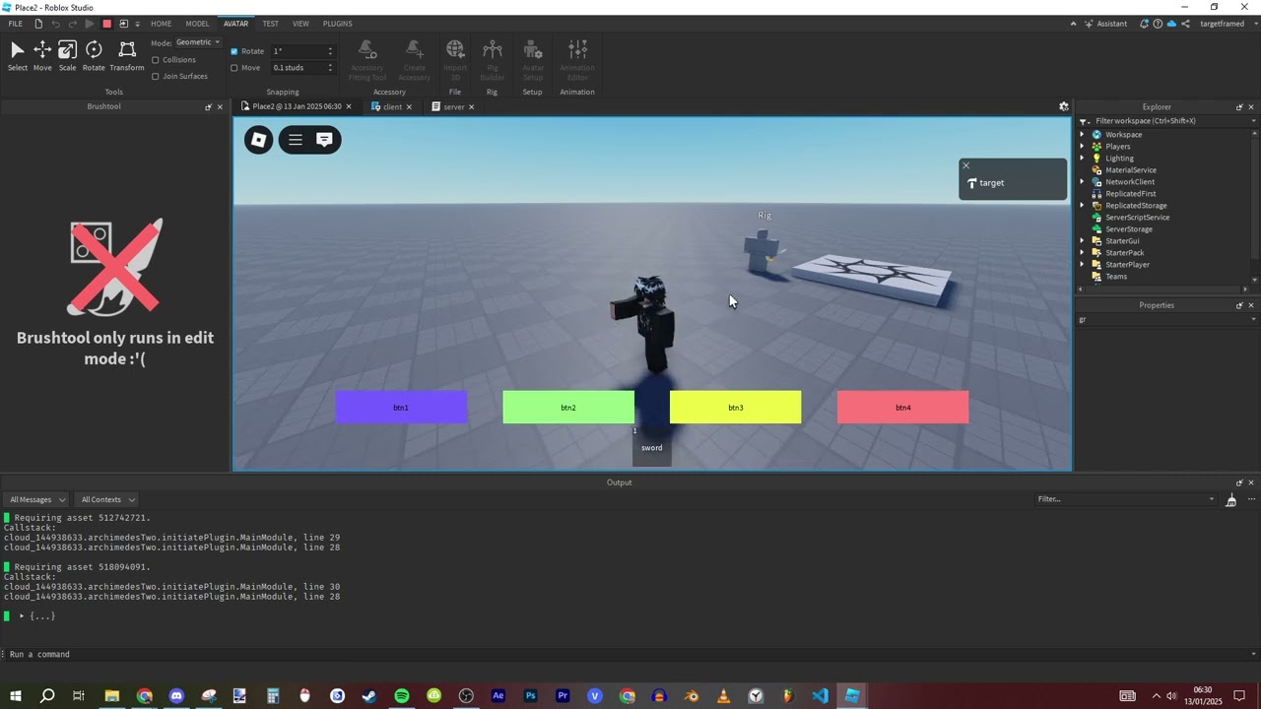
Task: Expand the StarterGui tree node
Action: pos(1082,241)
